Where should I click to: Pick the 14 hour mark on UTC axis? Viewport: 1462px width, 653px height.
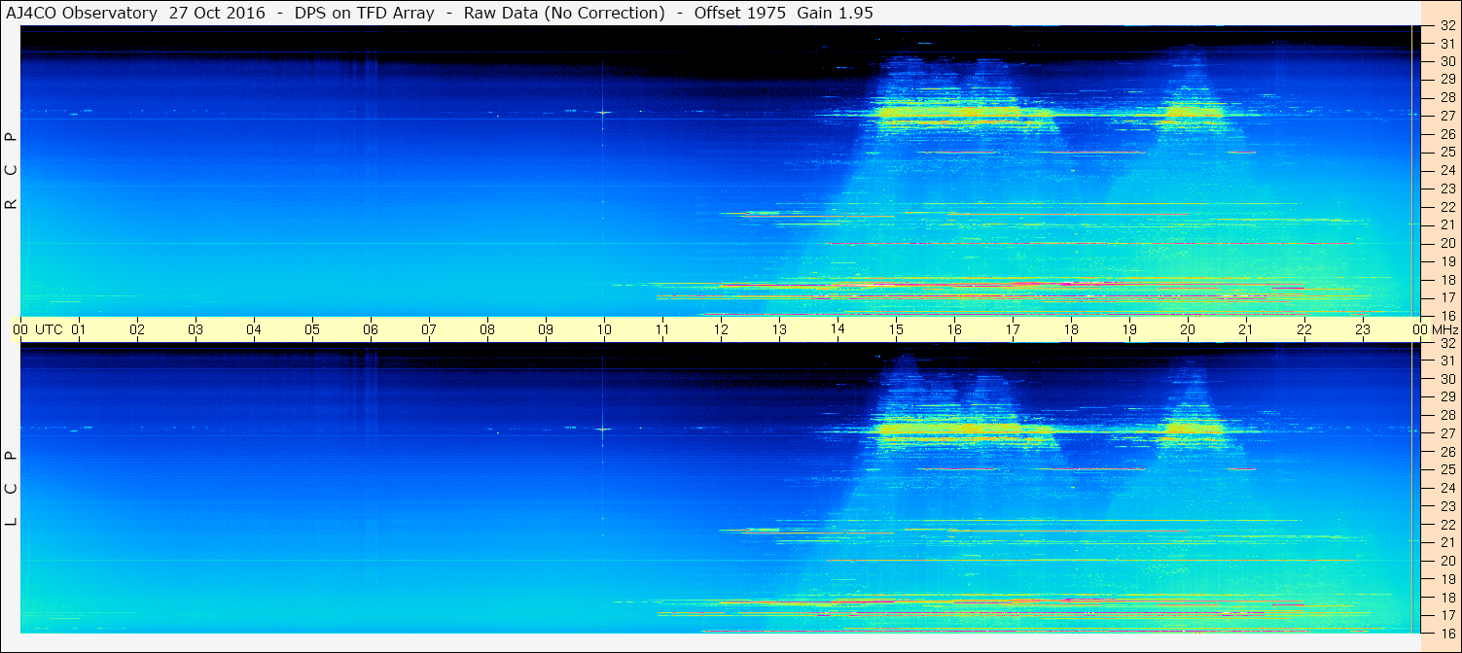(838, 329)
